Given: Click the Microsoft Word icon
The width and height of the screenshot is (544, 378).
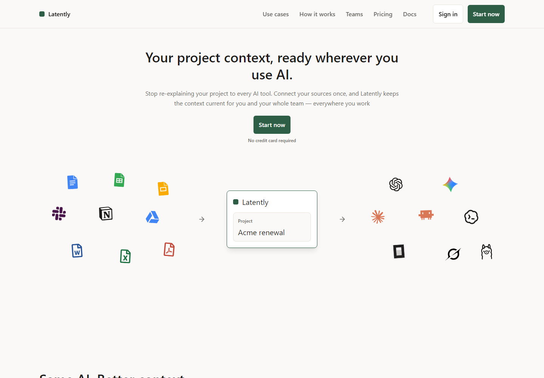Looking at the screenshot, I should click(77, 251).
